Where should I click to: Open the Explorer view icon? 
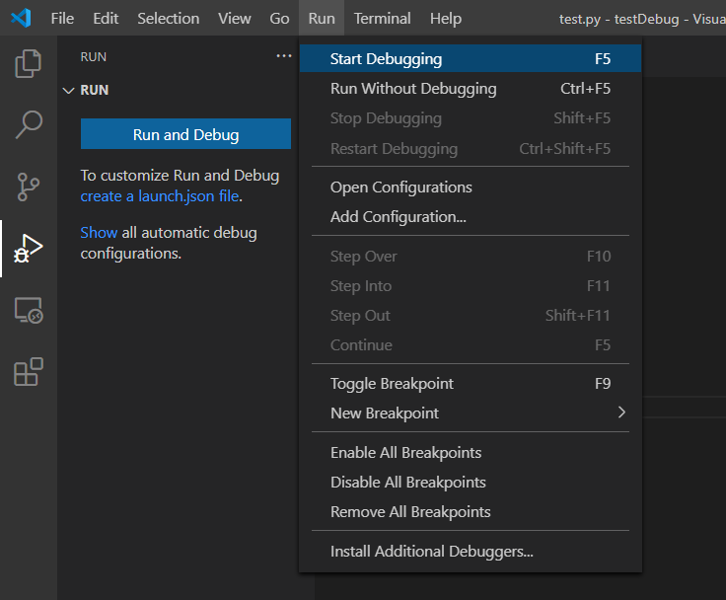point(28,65)
